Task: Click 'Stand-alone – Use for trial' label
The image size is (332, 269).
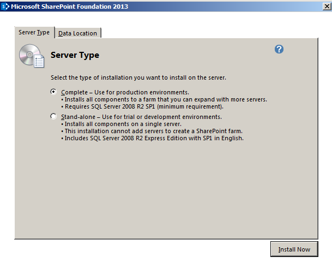Action: coord(141,117)
